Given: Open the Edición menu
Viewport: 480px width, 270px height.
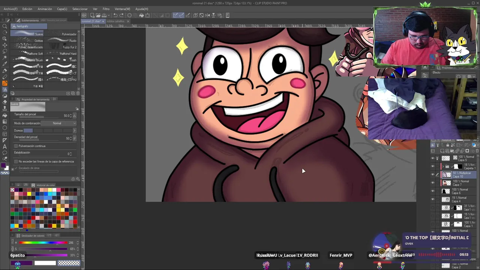Looking at the screenshot, I should click(x=27, y=9).
